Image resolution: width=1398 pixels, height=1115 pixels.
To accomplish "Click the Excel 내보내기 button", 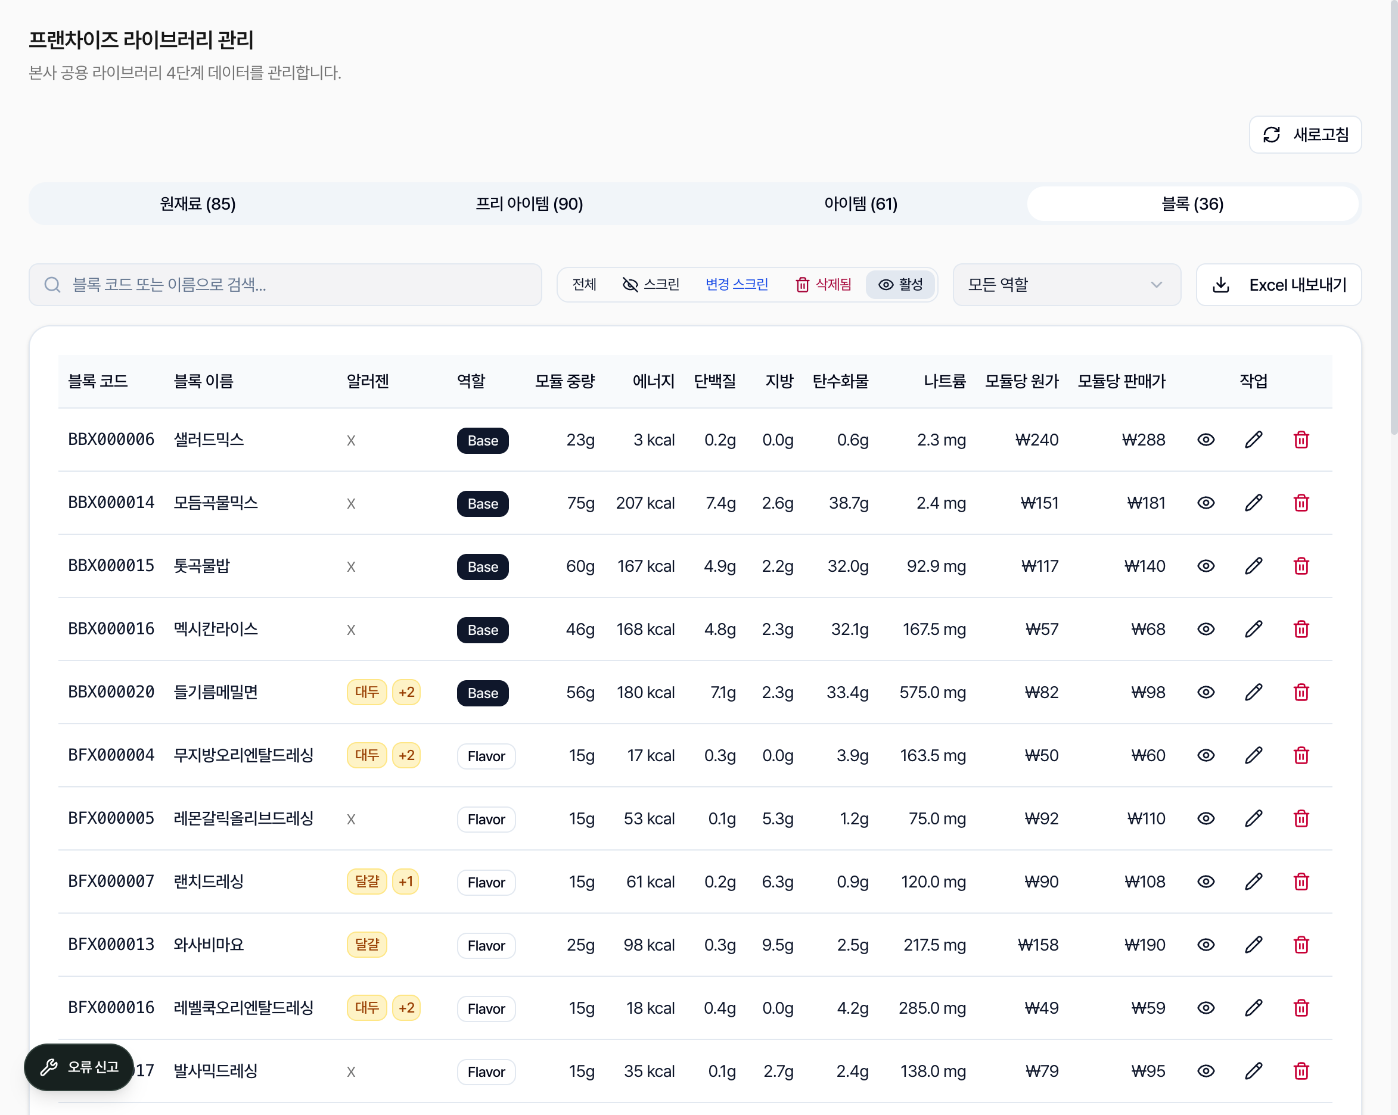I will click(1278, 285).
